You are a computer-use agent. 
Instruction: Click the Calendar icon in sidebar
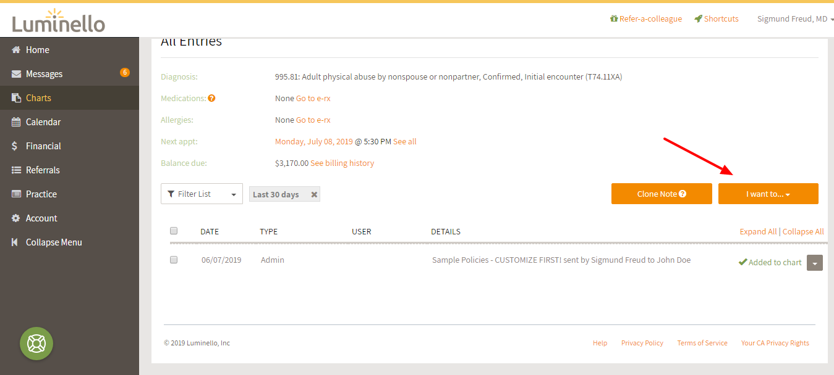tap(16, 122)
